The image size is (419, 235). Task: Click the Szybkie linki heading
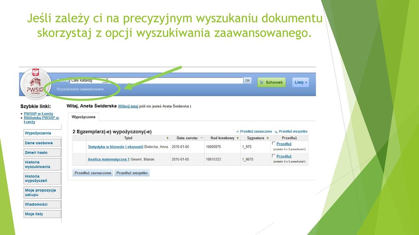pyautogui.click(x=35, y=106)
